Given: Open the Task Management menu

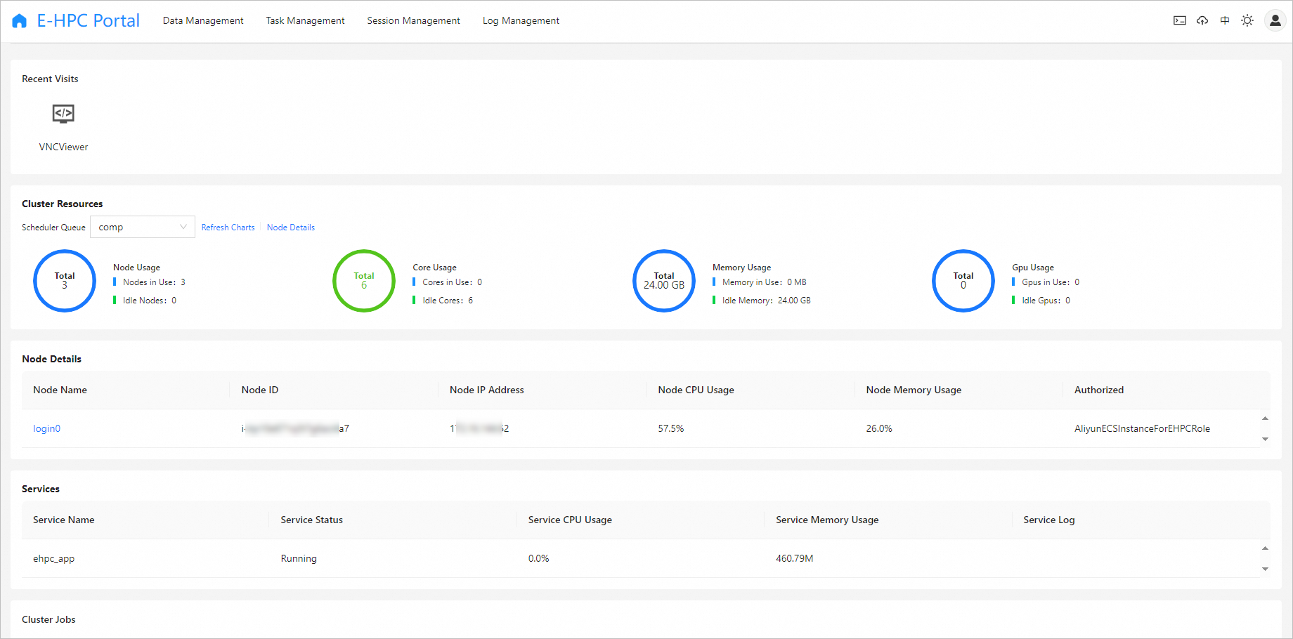Looking at the screenshot, I should click(305, 20).
